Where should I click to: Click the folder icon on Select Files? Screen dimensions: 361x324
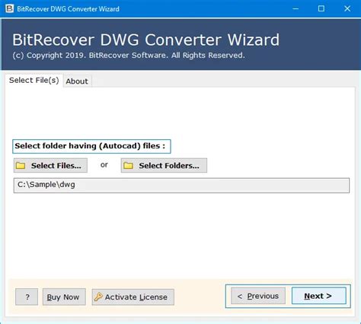click(21, 166)
